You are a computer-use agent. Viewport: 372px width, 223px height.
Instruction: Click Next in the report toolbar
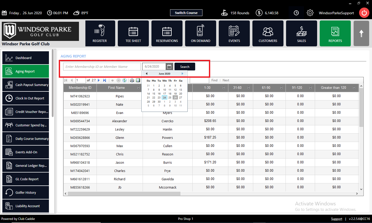(226, 80)
